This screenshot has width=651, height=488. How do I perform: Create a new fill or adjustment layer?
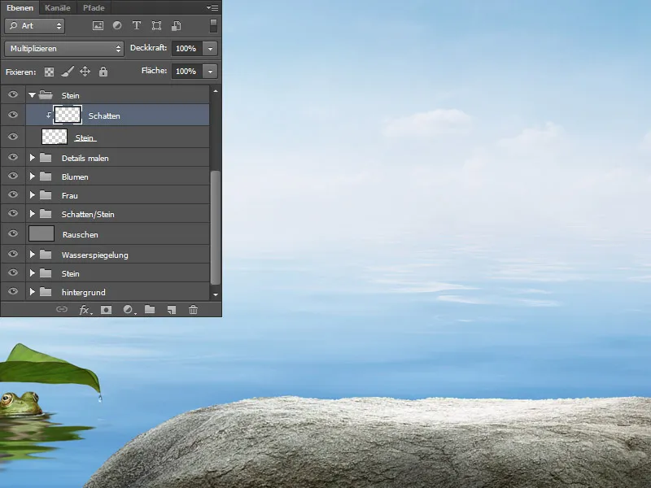(x=129, y=310)
